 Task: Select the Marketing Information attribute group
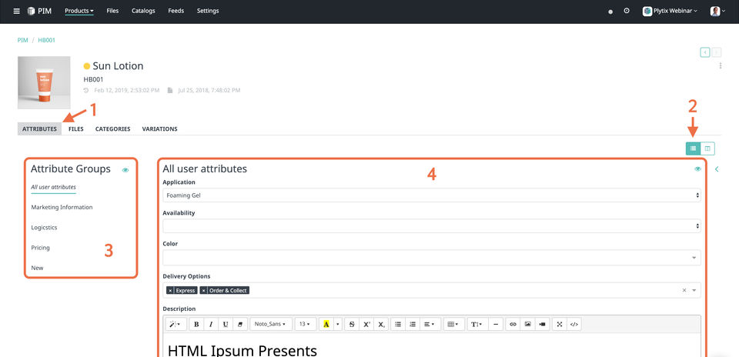[x=62, y=207]
